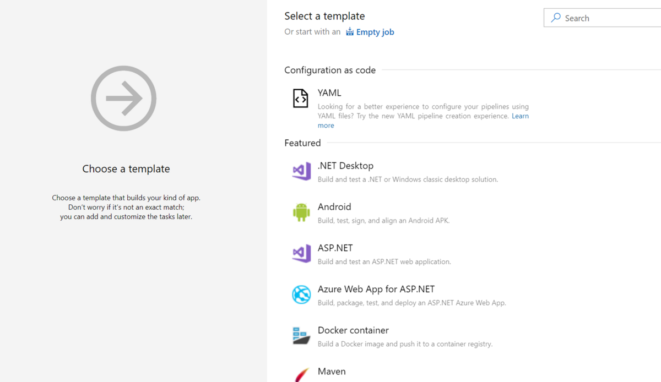
Task: Click 'Build, package, test, and deploy' description
Action: [412, 303]
